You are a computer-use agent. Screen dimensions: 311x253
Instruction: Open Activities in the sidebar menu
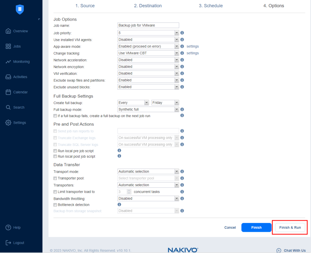point(20,77)
